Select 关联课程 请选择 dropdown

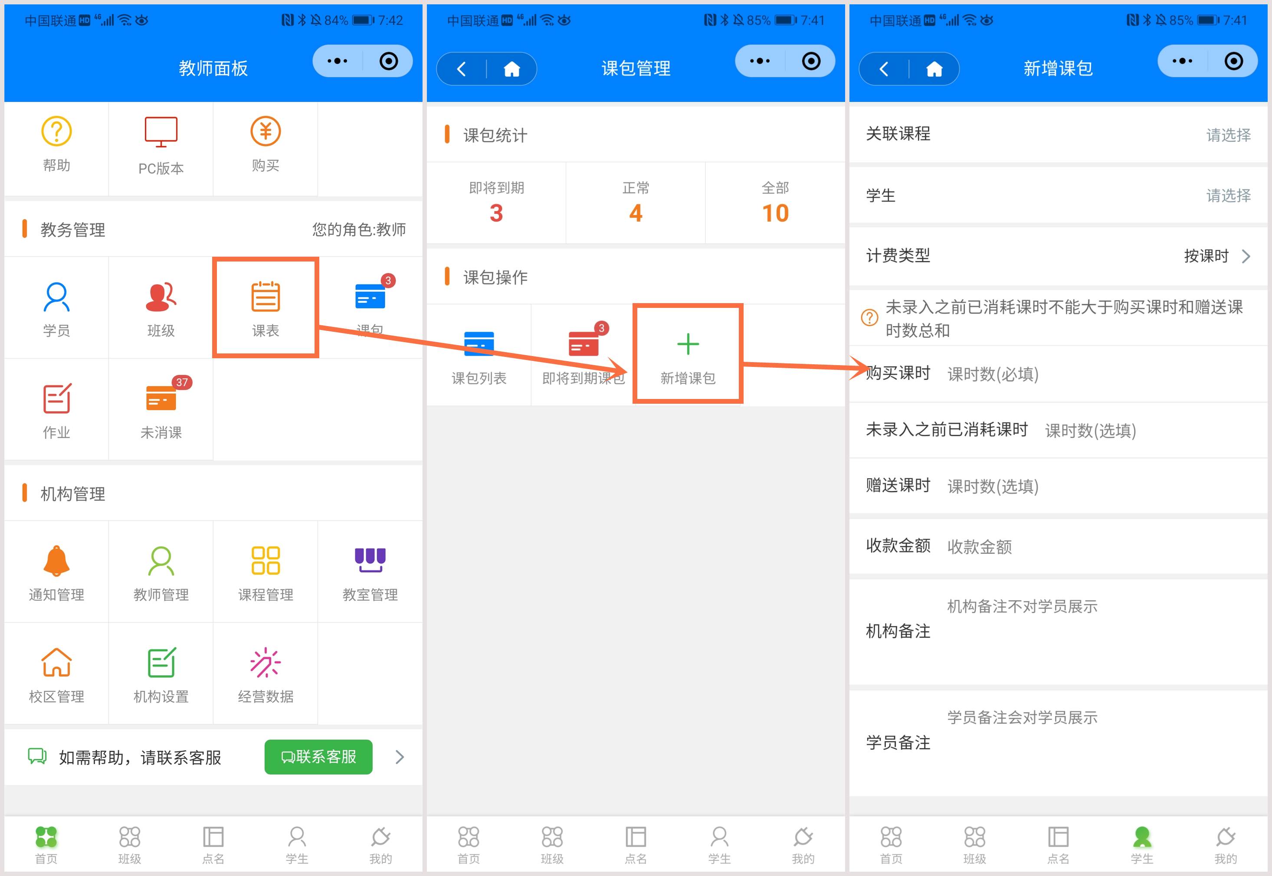click(x=1229, y=135)
